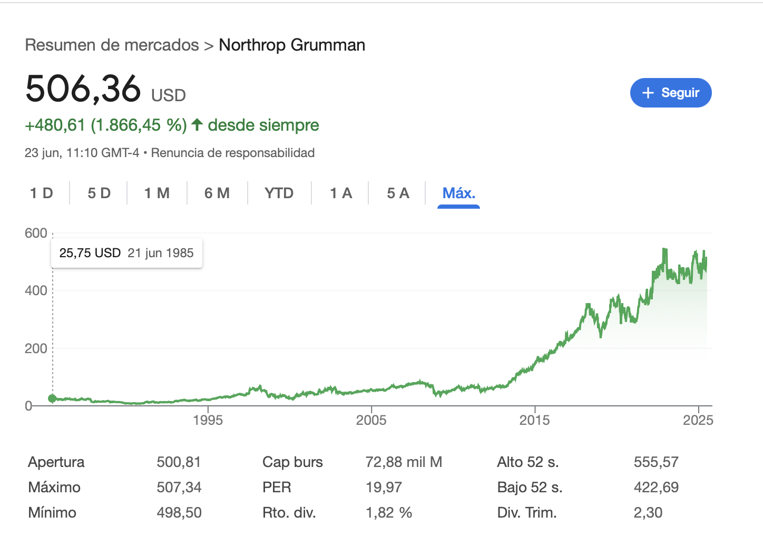Click the 2015 label on chart axis

[x=535, y=420]
